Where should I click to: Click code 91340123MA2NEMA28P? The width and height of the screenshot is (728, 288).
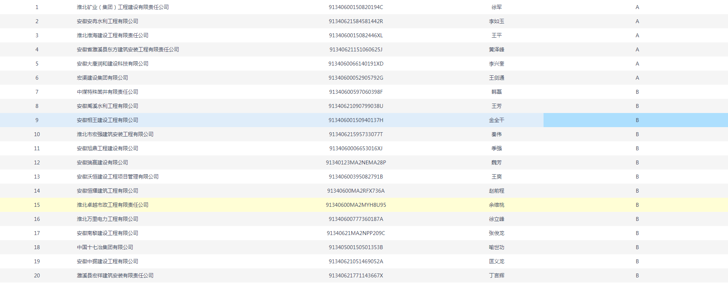tap(356, 162)
